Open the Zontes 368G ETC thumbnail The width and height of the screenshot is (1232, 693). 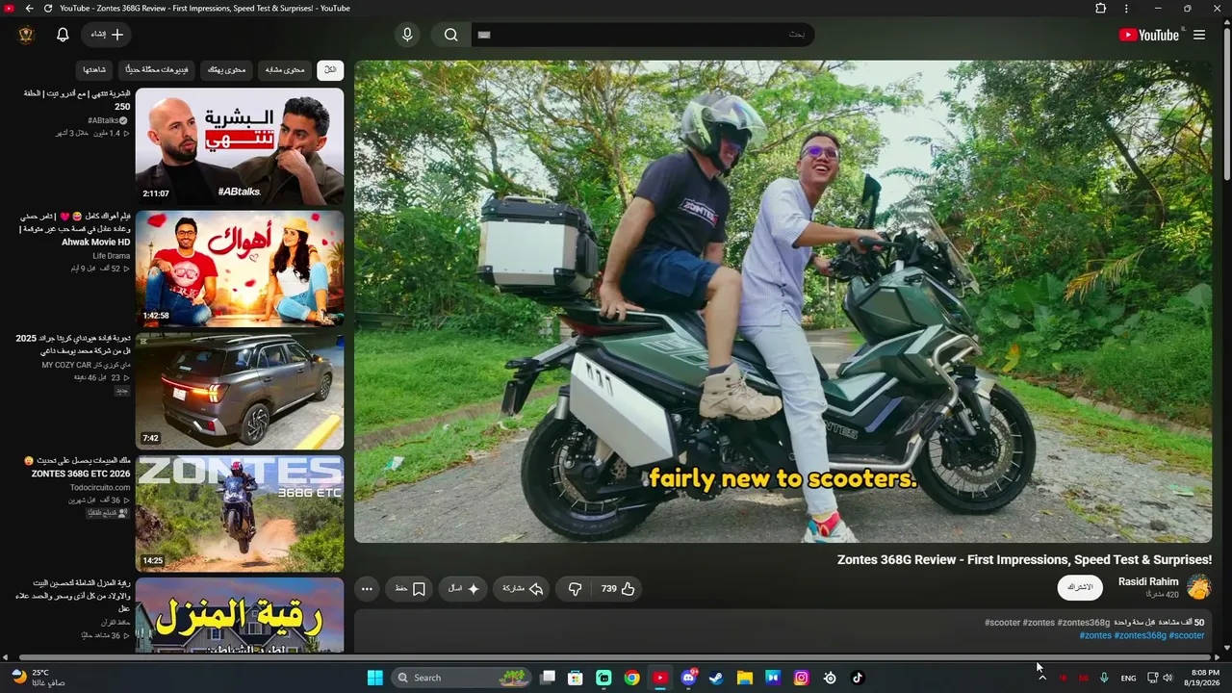tap(240, 513)
